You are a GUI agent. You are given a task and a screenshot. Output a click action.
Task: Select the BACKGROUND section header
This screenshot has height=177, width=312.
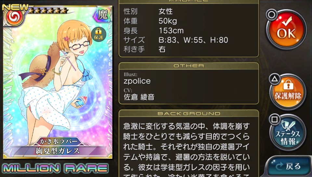[188, 114]
